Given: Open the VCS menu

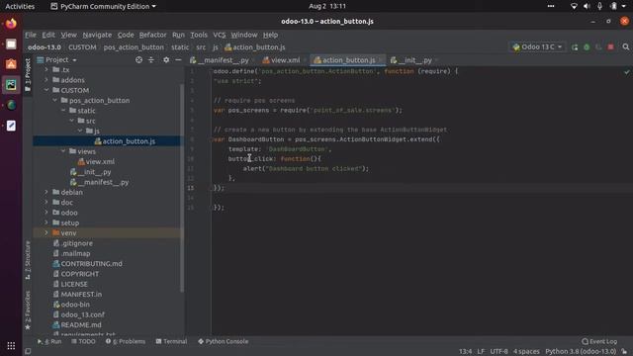Looking at the screenshot, I should point(220,35).
